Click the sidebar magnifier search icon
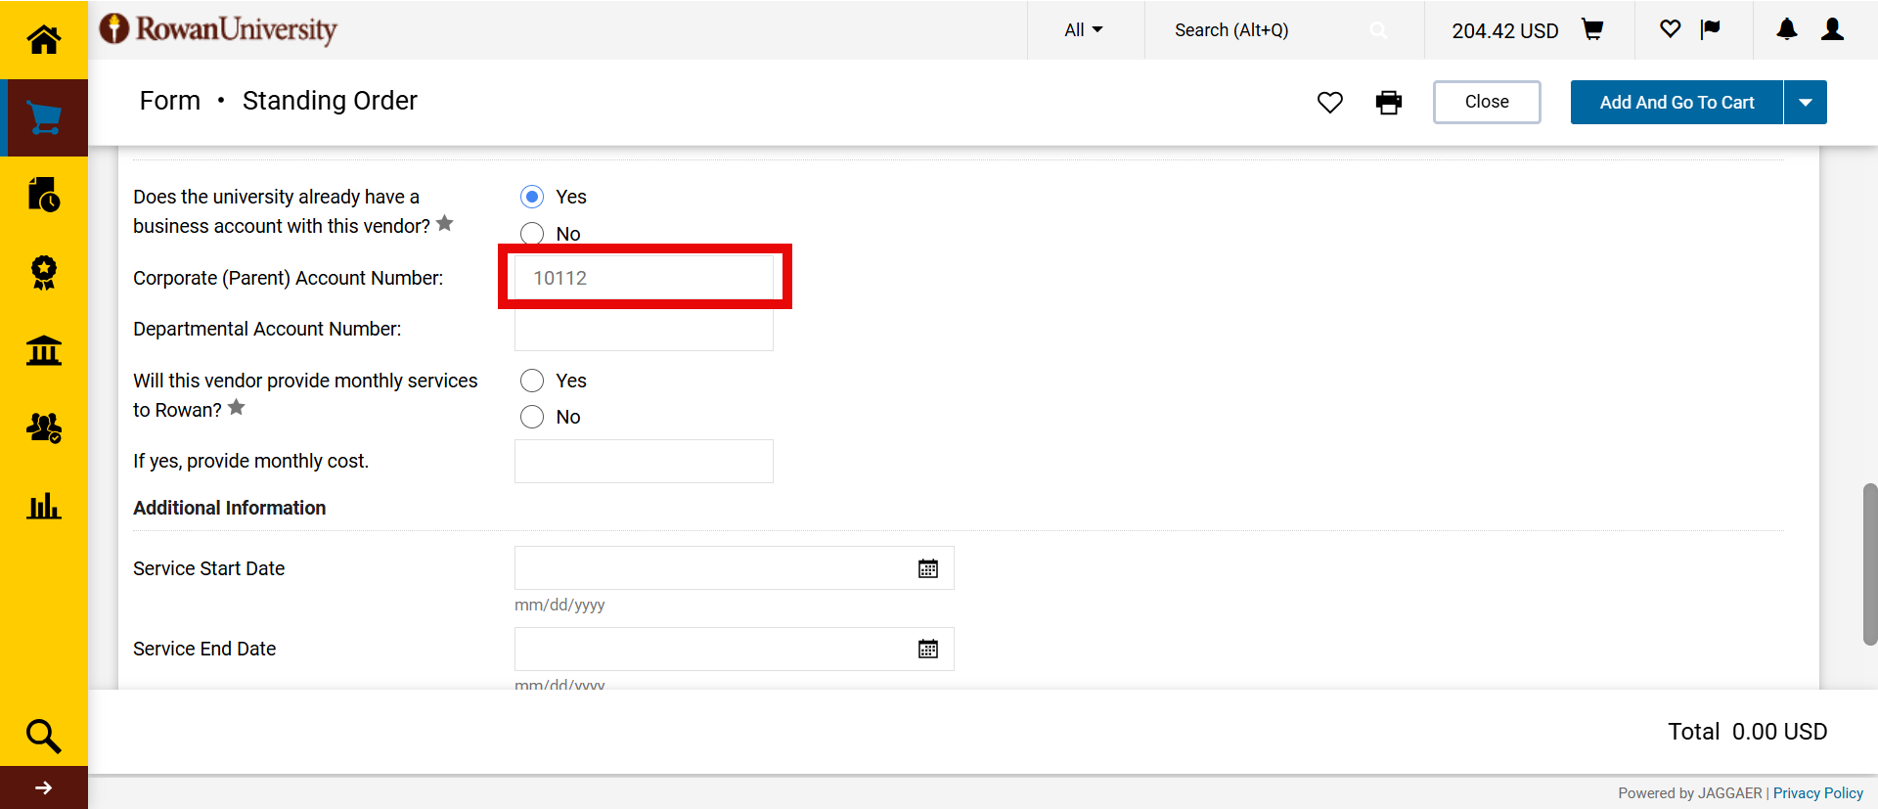 pos(44,736)
